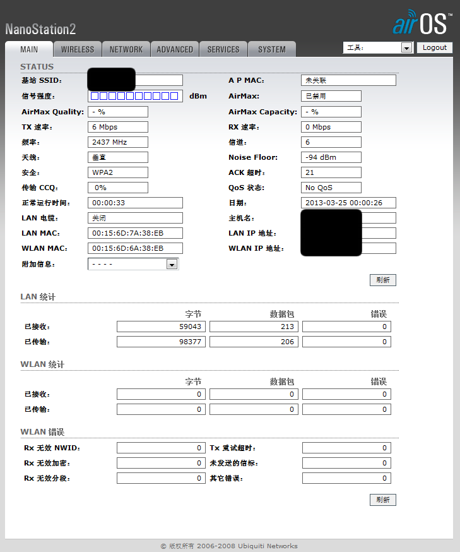Click the RX 速率 field 0 Mbps
The height and width of the screenshot is (552, 460).
point(331,127)
